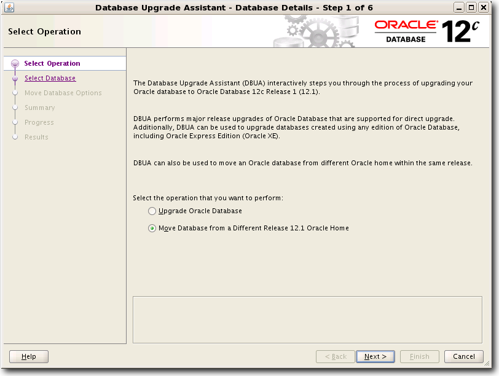Click the Summary step label
499x376 pixels.
(40, 108)
